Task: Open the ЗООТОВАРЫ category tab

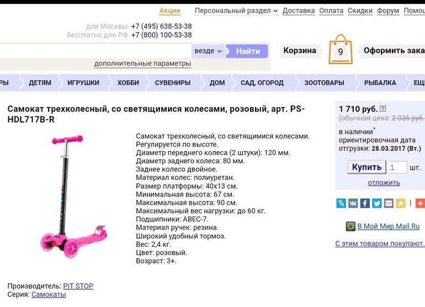Action: click(x=324, y=83)
